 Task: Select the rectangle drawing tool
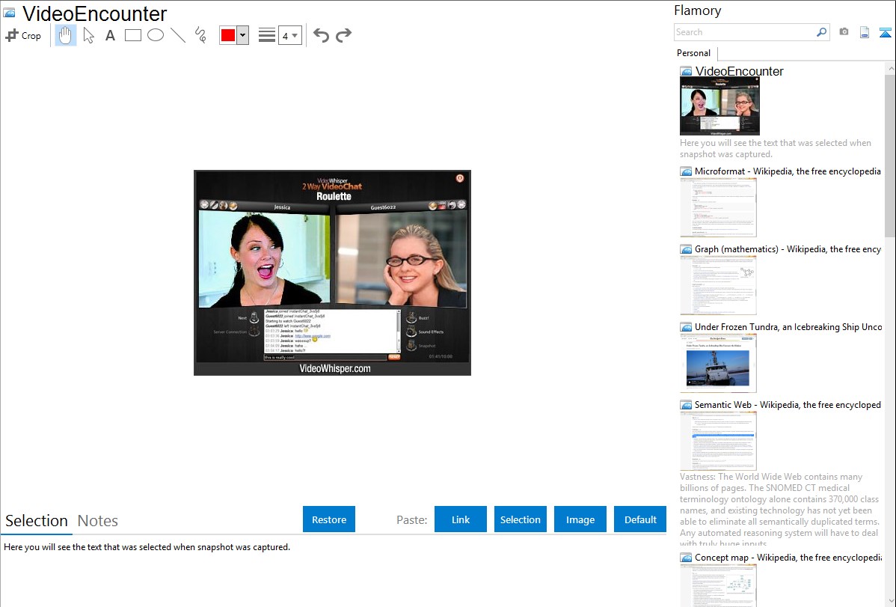[132, 35]
